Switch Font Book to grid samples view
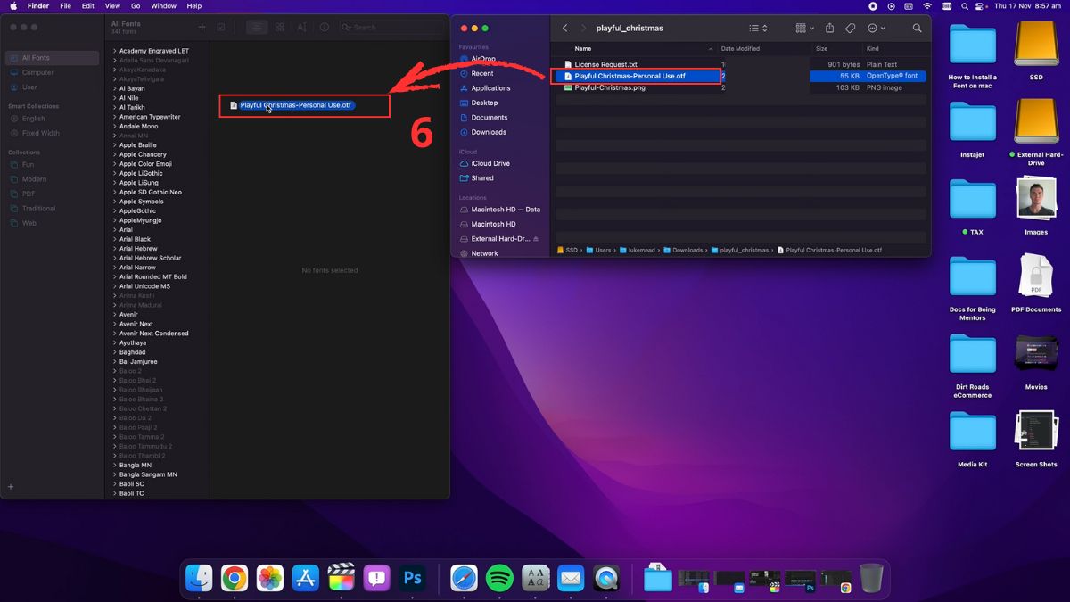1070x602 pixels. 279,27
